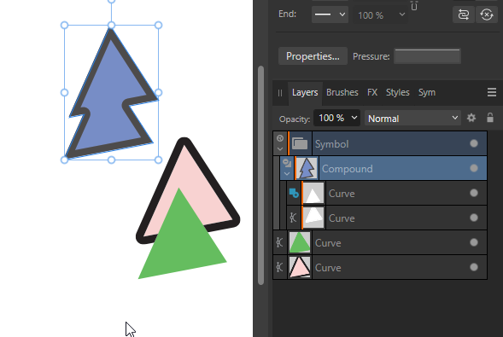Select the Symbol layer row
The height and width of the screenshot is (337, 503).
coord(380,143)
